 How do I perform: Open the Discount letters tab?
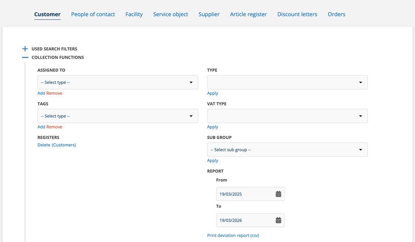coord(297,14)
